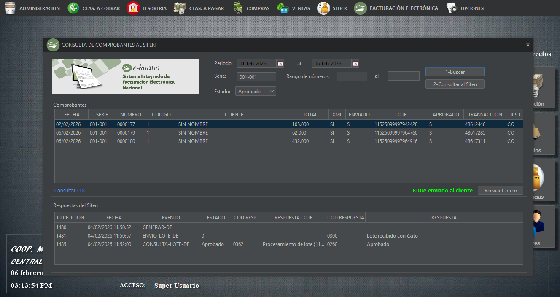The height and width of the screenshot is (297, 560).
Task: Open the Ventas module icon
Action: pos(283,8)
